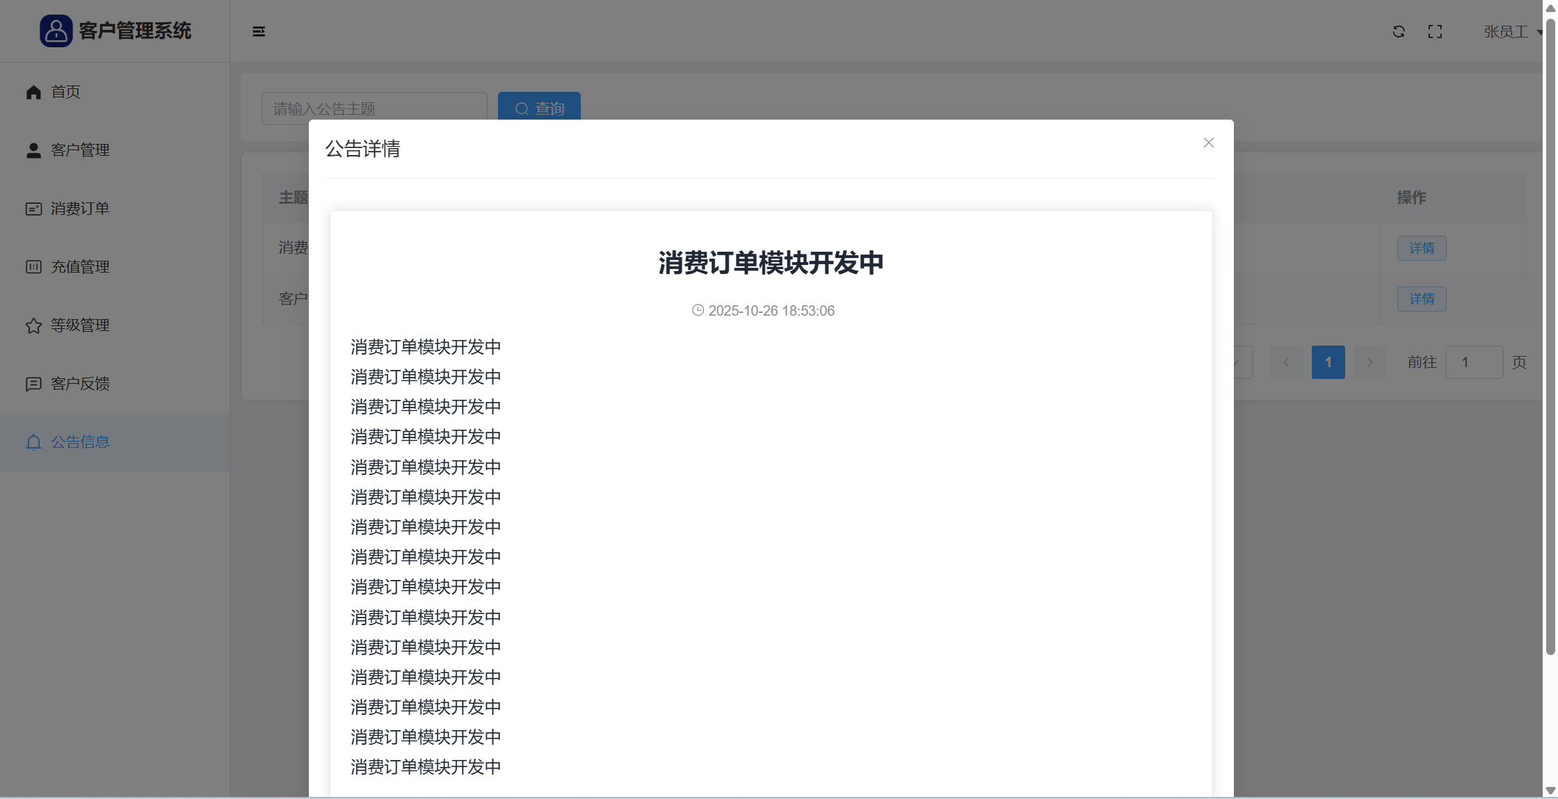The image size is (1558, 799).
Task: Click the 客户管理系统 logo icon
Action: point(56,31)
